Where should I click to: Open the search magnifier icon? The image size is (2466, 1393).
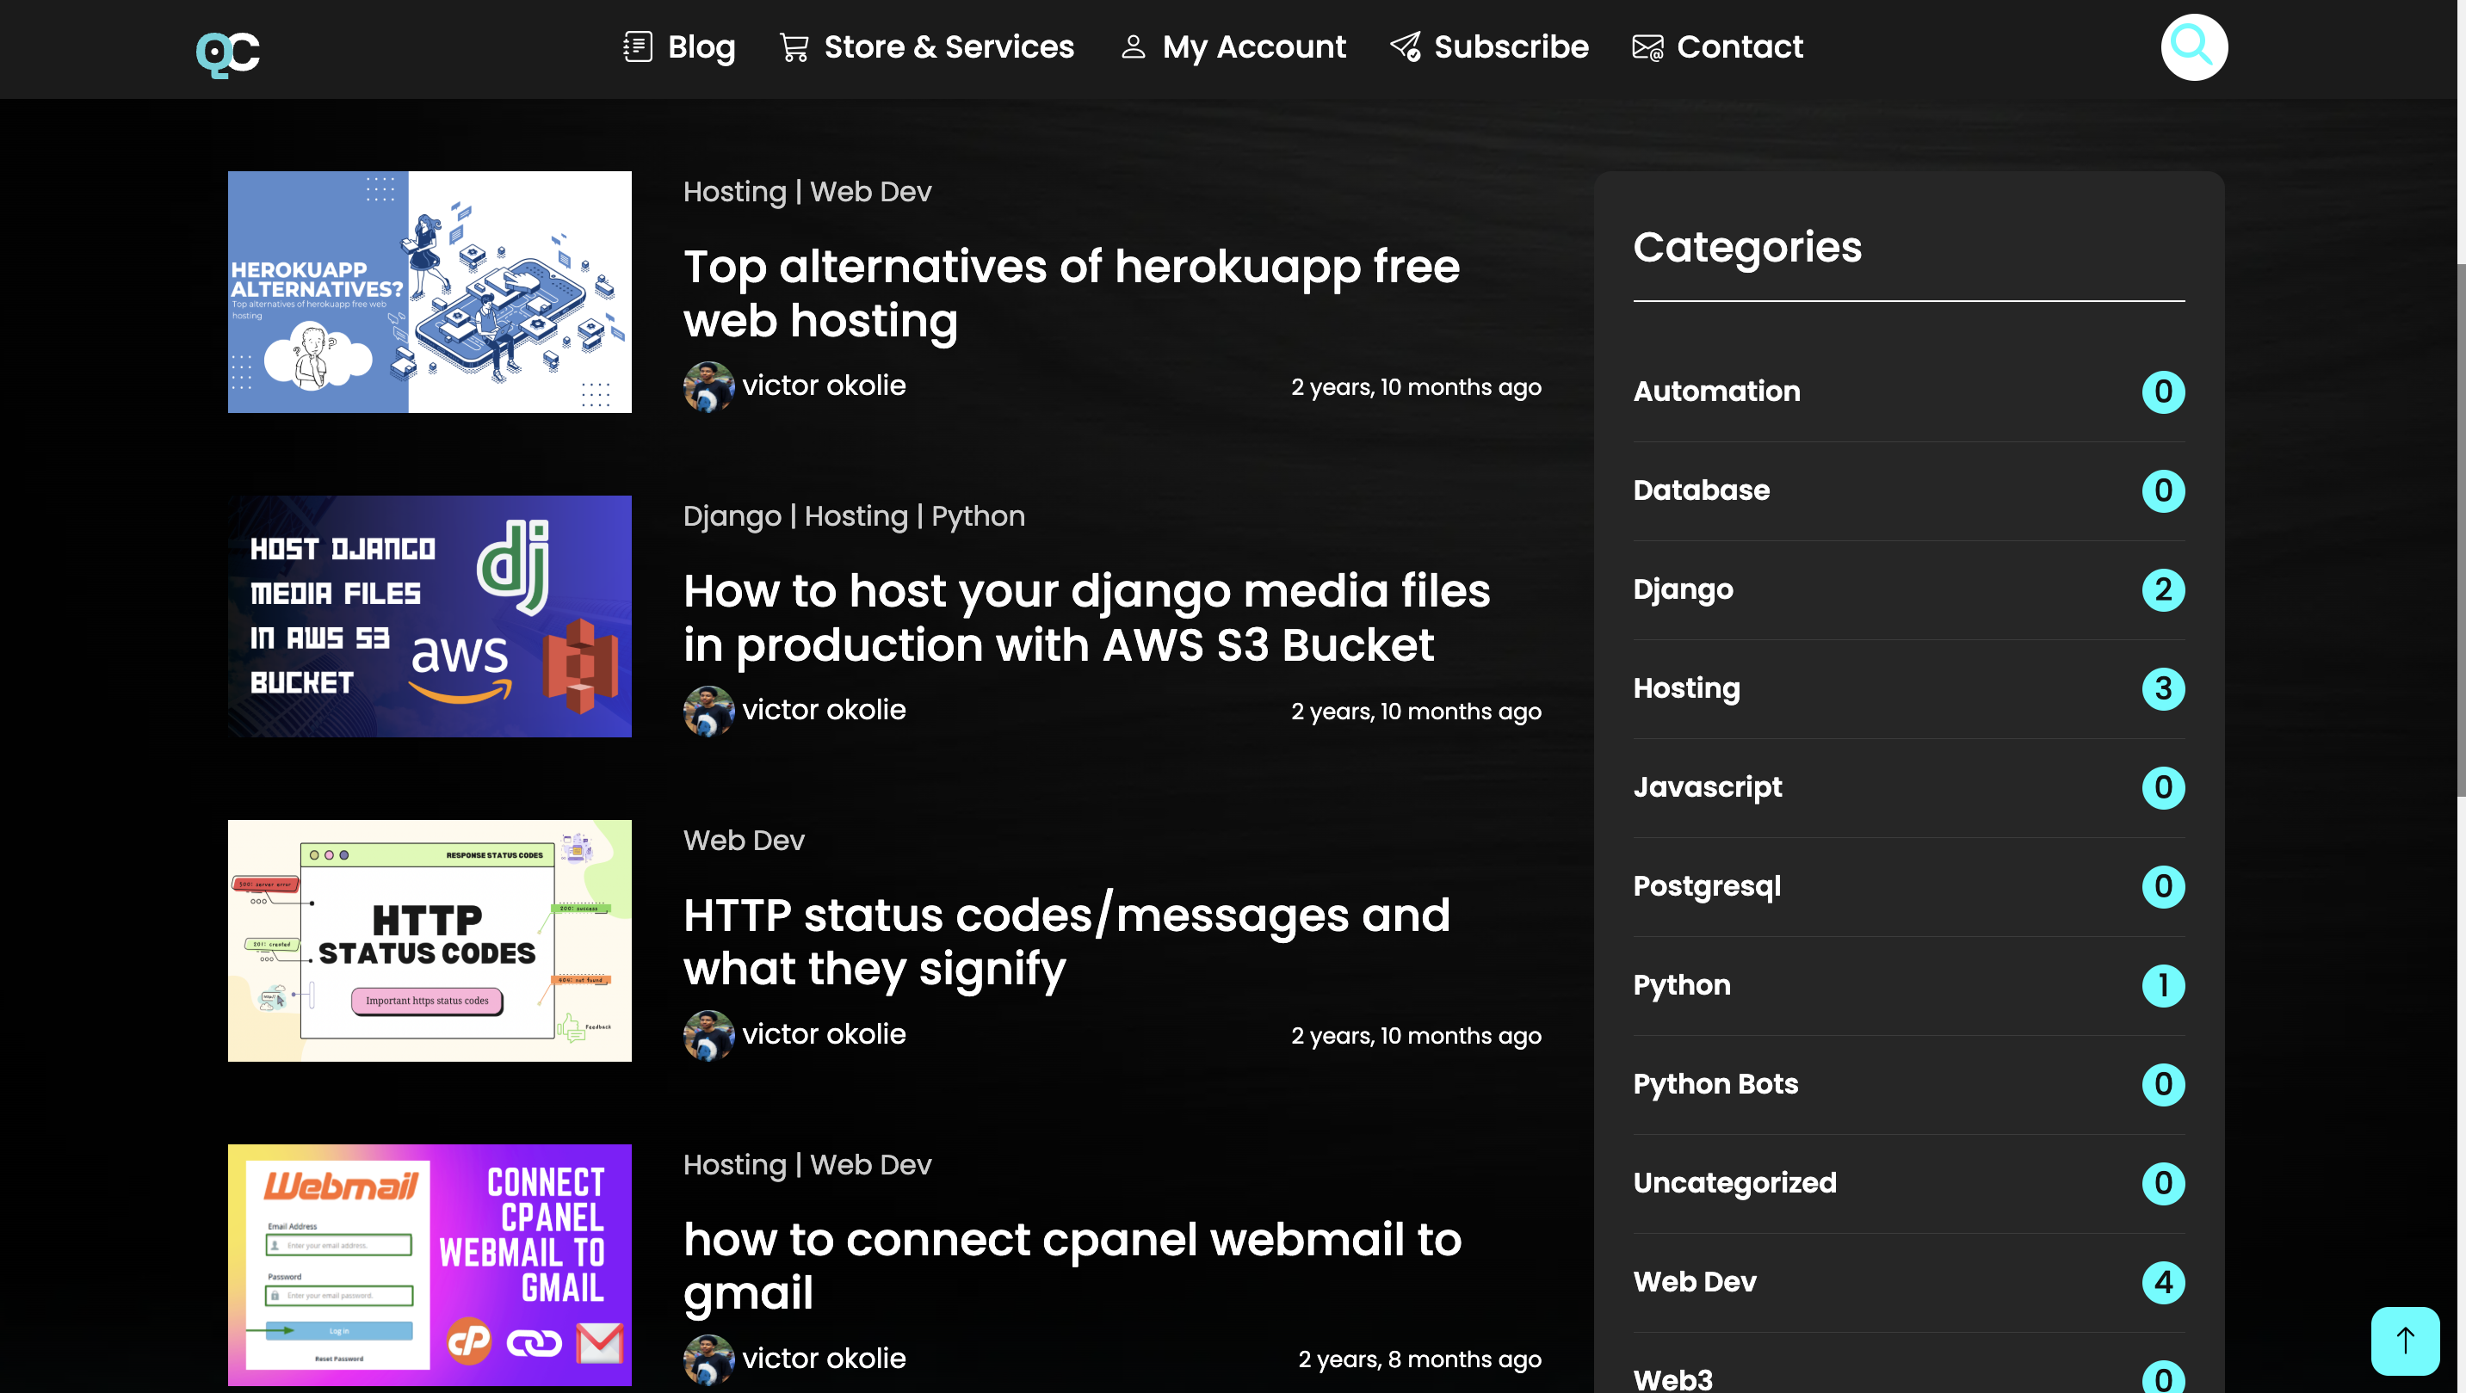[x=2193, y=46]
